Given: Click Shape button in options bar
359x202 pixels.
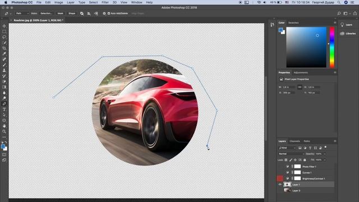Looking at the screenshot, I should click(72, 13).
